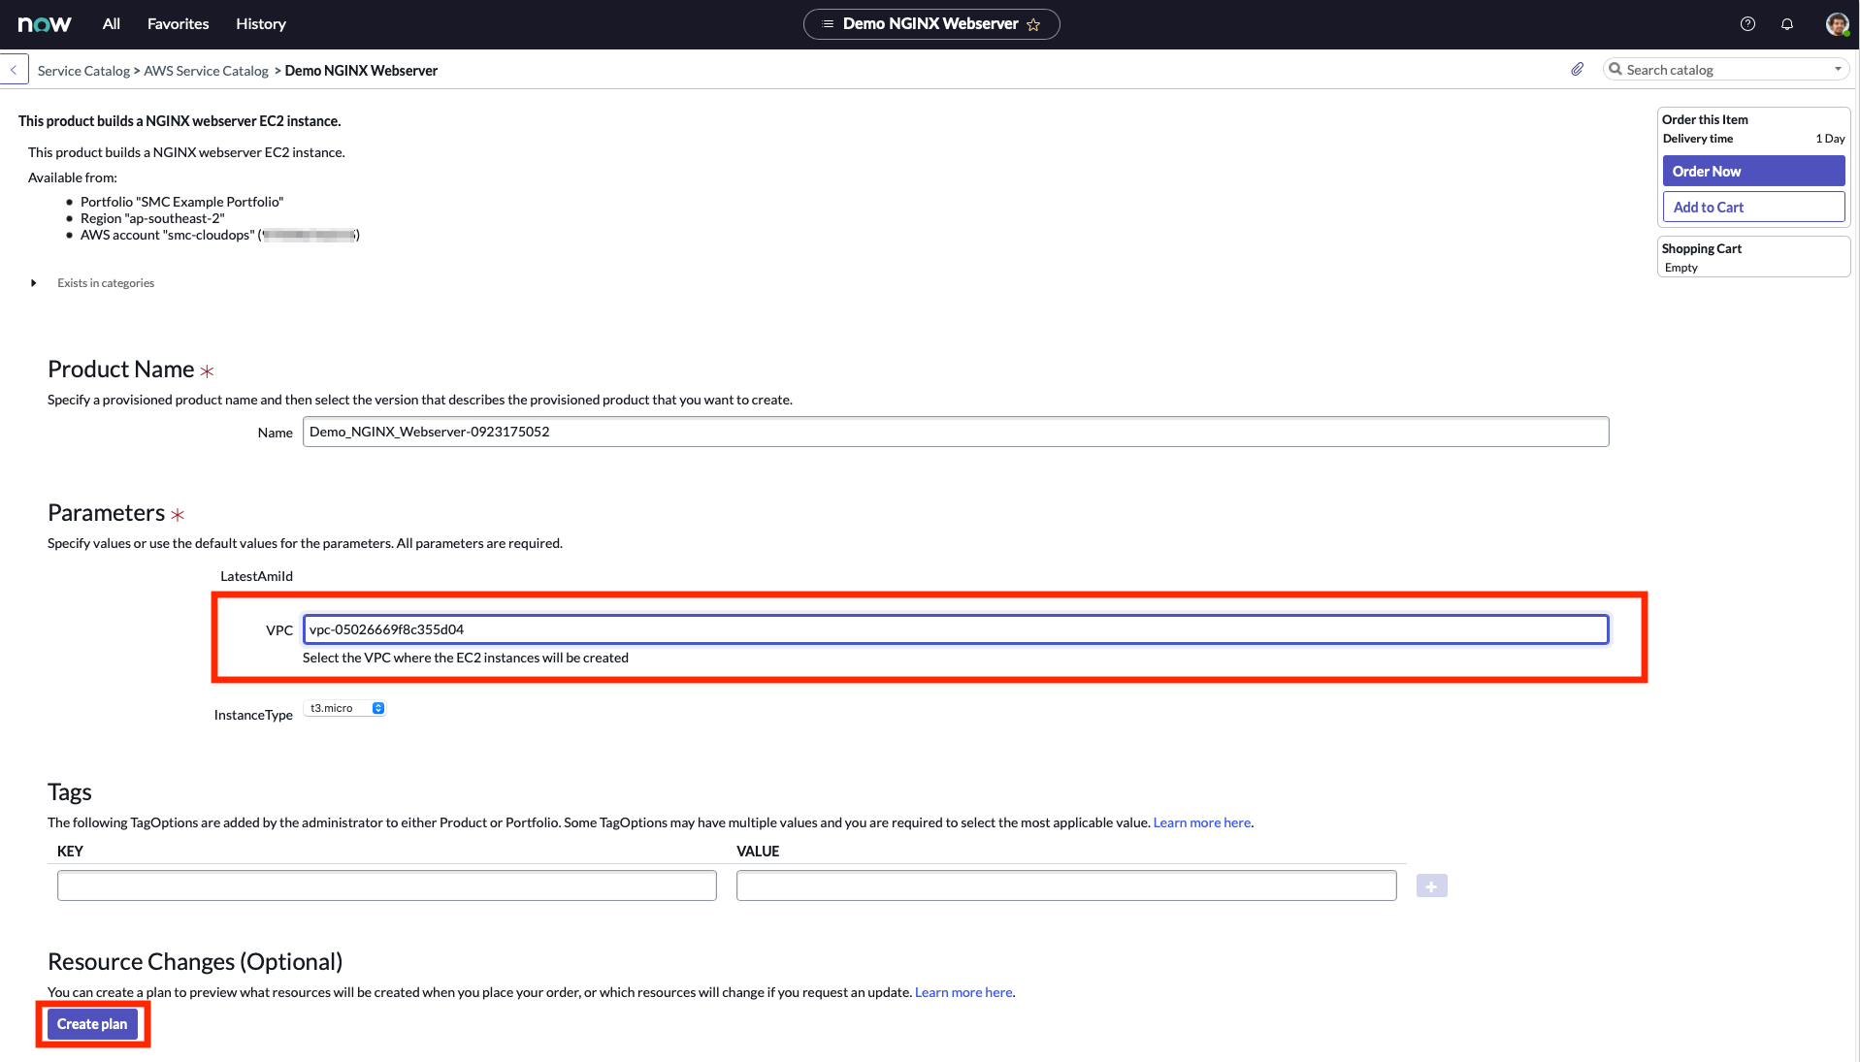Open the Search catalog dropdown arrow

tap(1837, 69)
